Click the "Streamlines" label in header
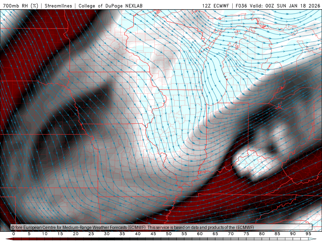 (58, 6)
